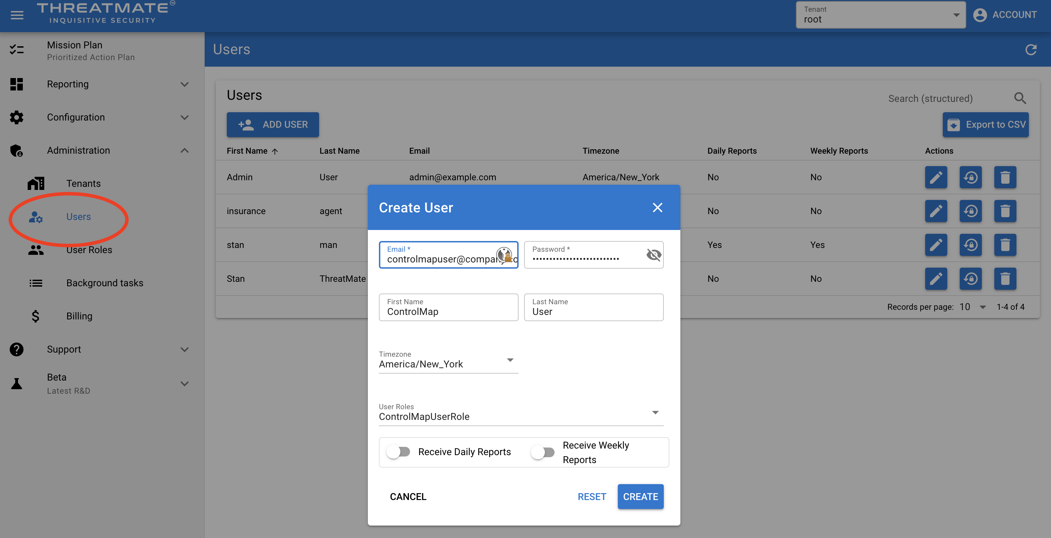Expand the Configuration menu section
Image resolution: width=1051 pixels, height=538 pixels.
pos(184,117)
